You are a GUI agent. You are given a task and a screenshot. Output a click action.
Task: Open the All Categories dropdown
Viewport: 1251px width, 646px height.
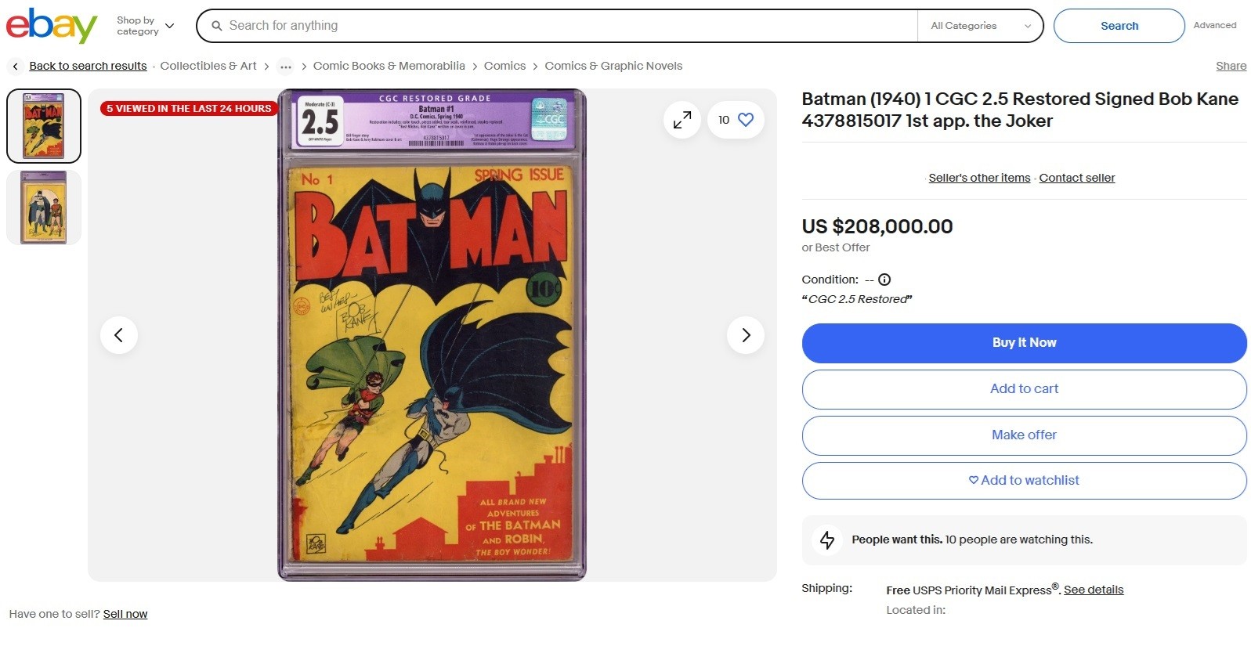(x=980, y=26)
